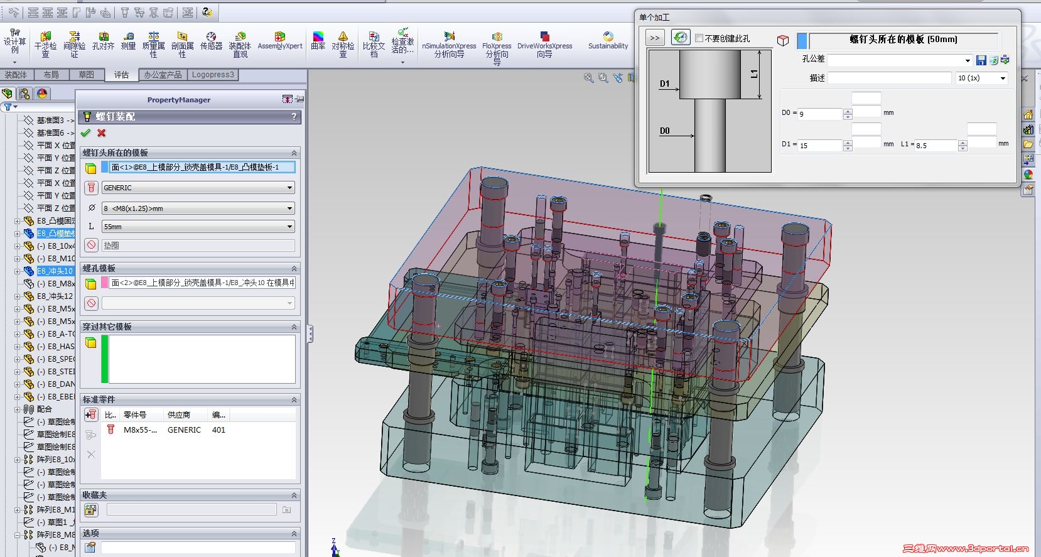Image resolution: width=1041 pixels, height=557 pixels.
Task: Open the home icon in the right task pane
Action: [1028, 114]
